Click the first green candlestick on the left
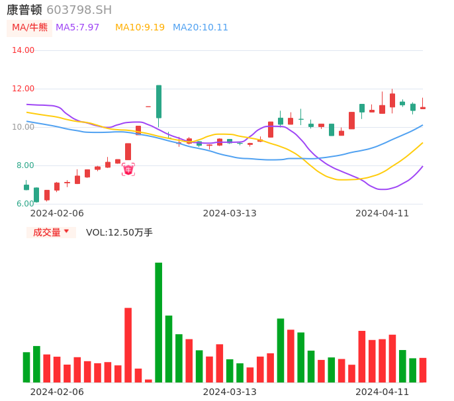 click(26, 187)
